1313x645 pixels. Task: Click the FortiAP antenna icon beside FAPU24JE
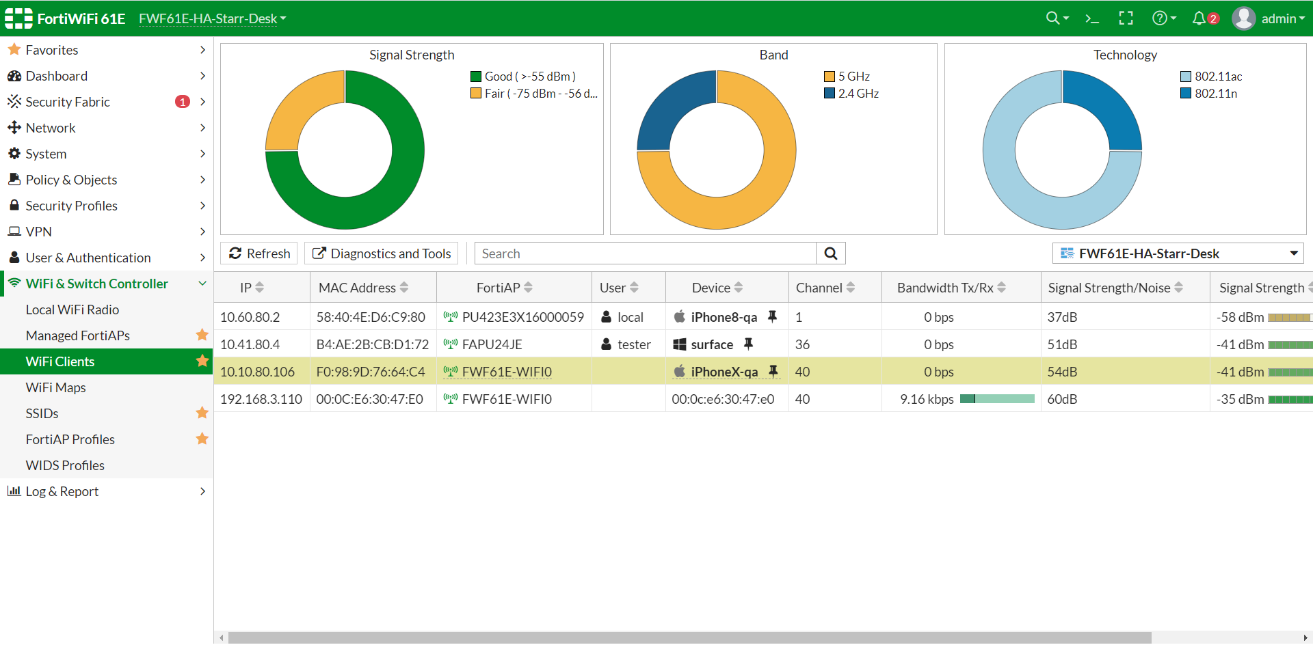(451, 344)
